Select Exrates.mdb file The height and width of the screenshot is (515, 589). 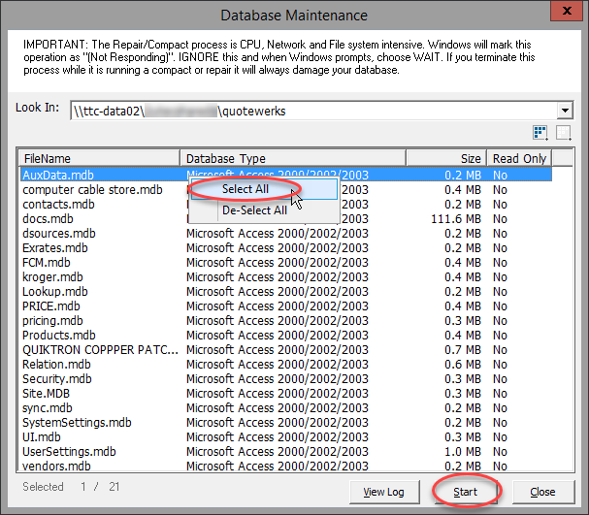tap(55, 248)
